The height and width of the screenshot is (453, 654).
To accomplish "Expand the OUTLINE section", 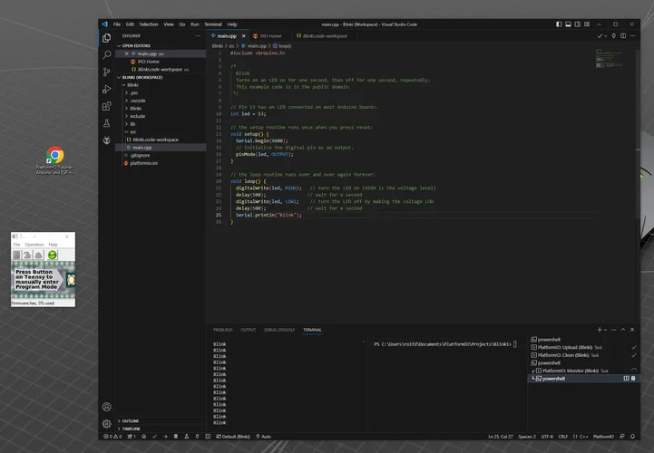I will tap(131, 420).
